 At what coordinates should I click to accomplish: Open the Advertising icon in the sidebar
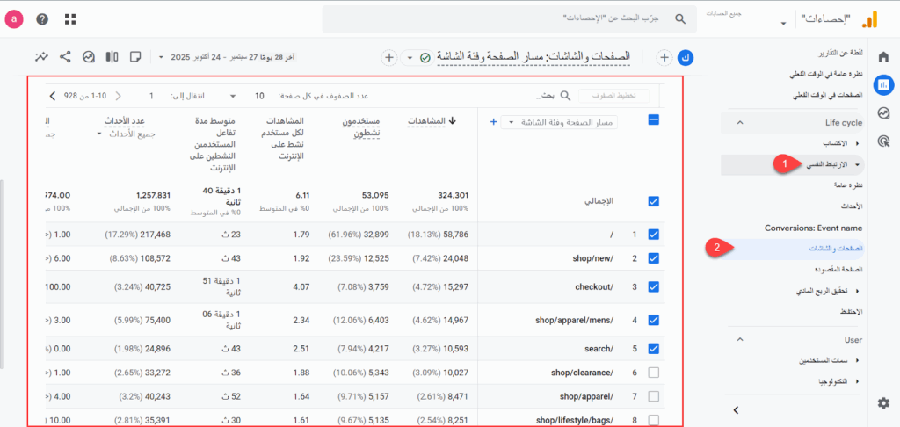coord(883,140)
